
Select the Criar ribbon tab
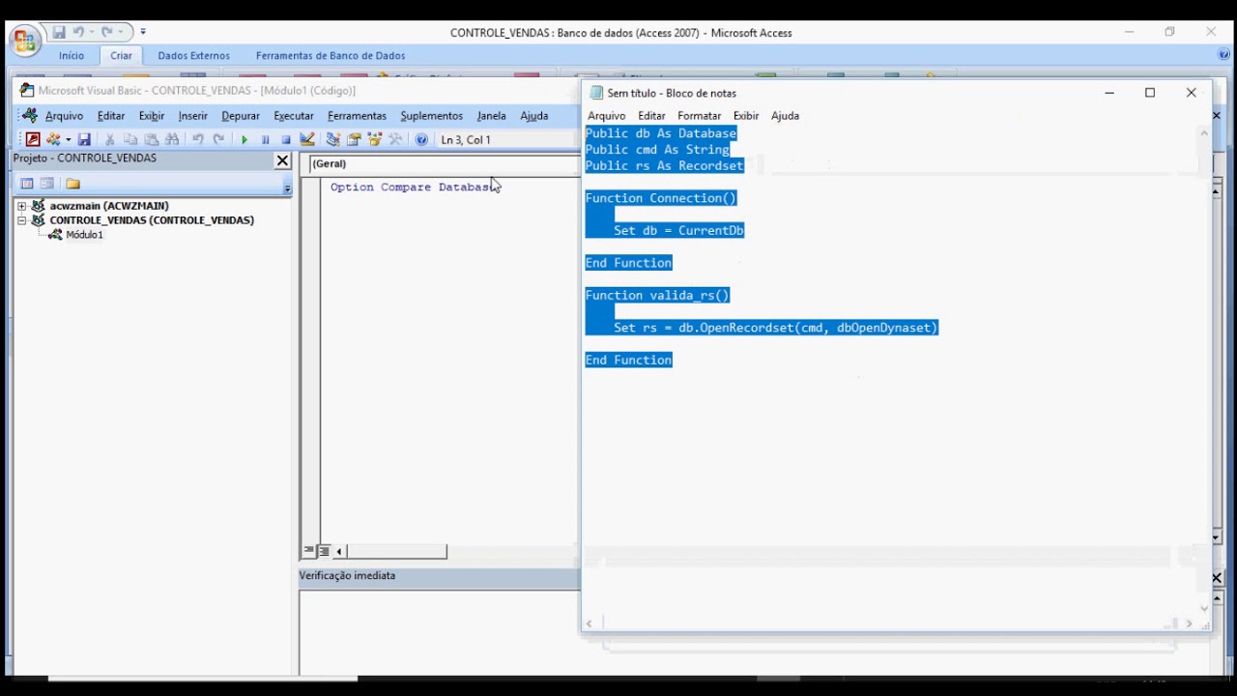pyautogui.click(x=121, y=56)
